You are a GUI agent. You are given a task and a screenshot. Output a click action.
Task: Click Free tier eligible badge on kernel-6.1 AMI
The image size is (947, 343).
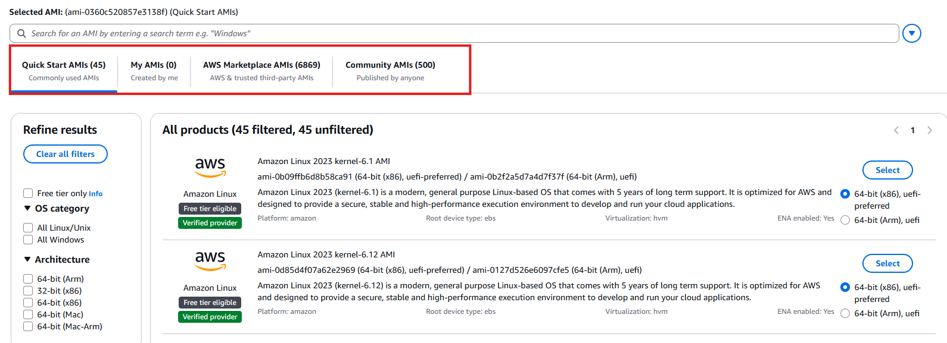point(210,209)
